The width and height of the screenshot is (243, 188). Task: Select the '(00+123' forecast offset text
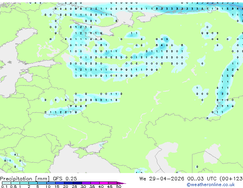pyautogui.click(x=231, y=179)
